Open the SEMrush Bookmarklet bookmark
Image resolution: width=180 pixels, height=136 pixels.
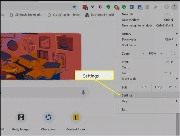pos(26,15)
